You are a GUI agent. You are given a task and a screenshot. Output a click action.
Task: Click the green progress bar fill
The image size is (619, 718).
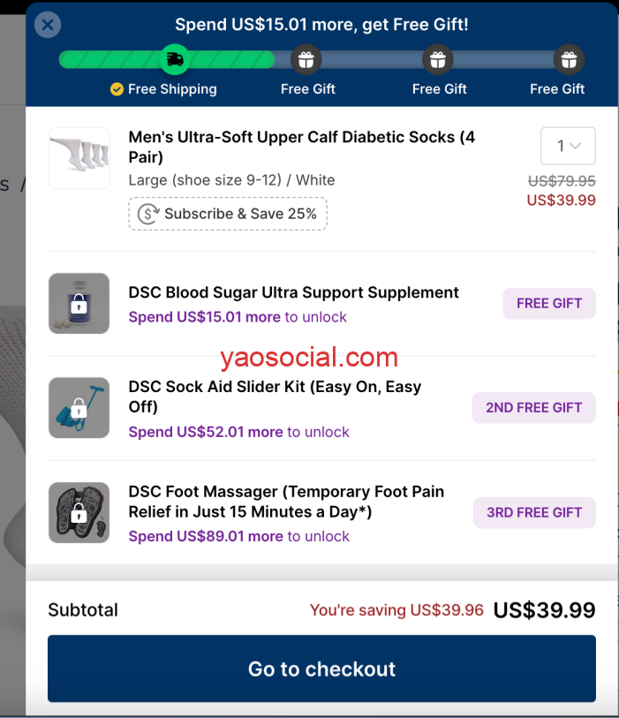pos(167,59)
